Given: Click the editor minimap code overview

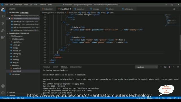Looking at the screenshot, I should 172,20.
